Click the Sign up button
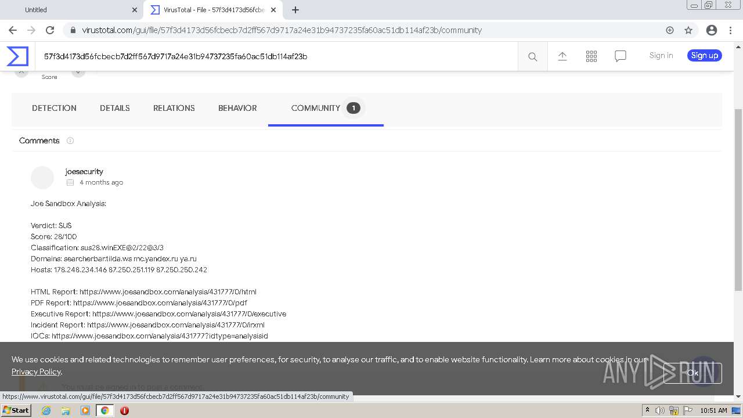Viewport: 743px width, 418px height. [705, 56]
